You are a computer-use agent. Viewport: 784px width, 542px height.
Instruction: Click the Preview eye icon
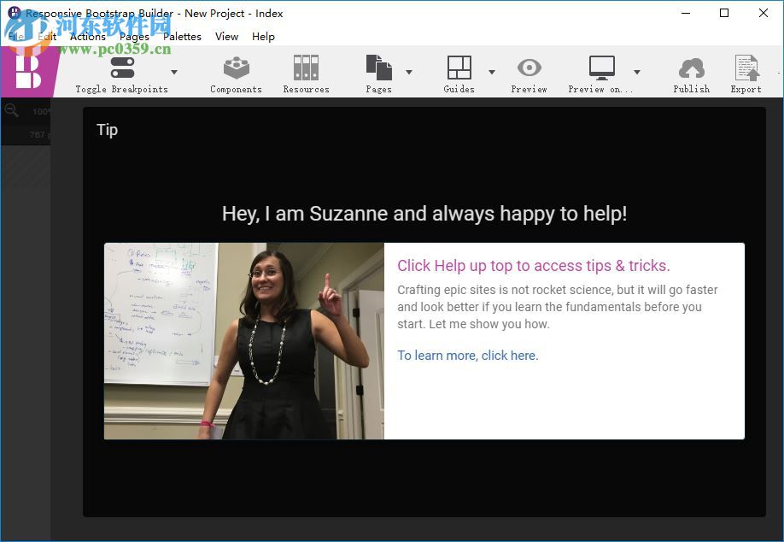pos(529,68)
